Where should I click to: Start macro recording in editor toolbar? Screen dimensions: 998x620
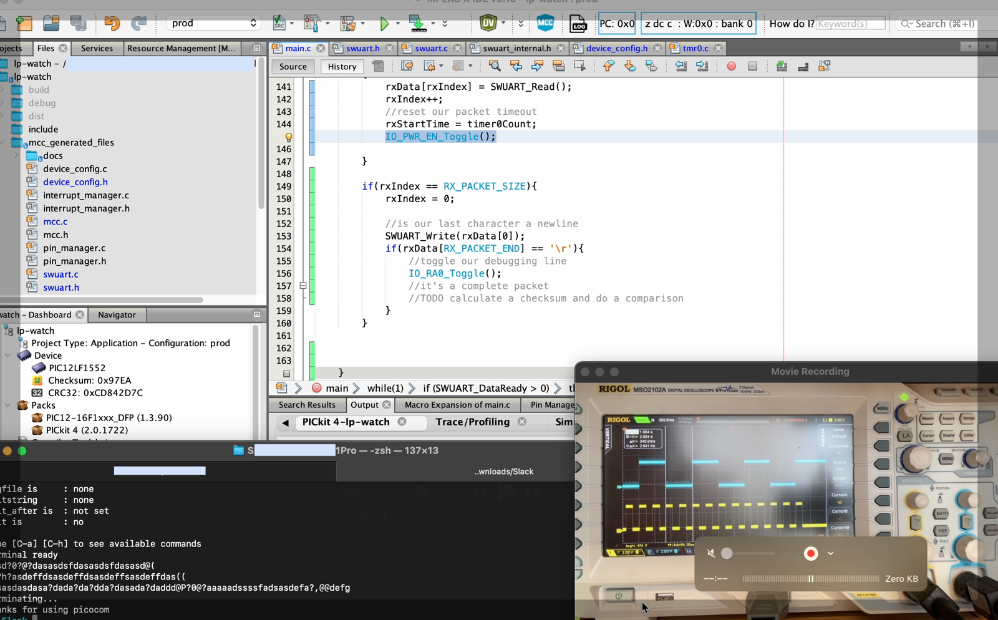click(731, 66)
